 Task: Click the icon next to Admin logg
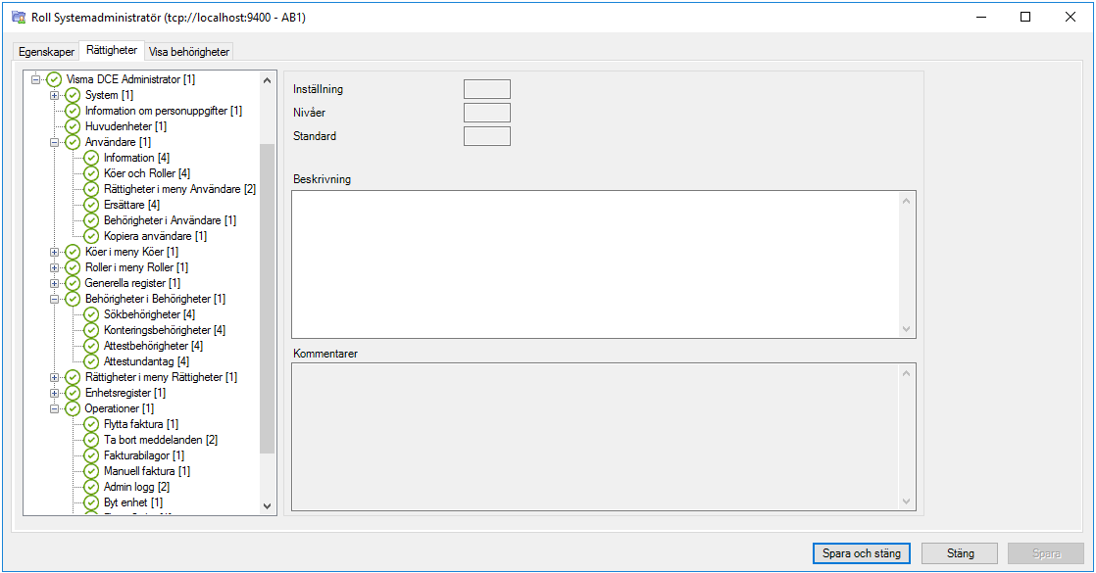click(x=89, y=486)
